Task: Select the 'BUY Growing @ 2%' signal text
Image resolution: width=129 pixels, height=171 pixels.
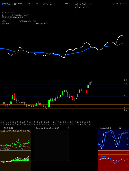Action: tap(41, 23)
